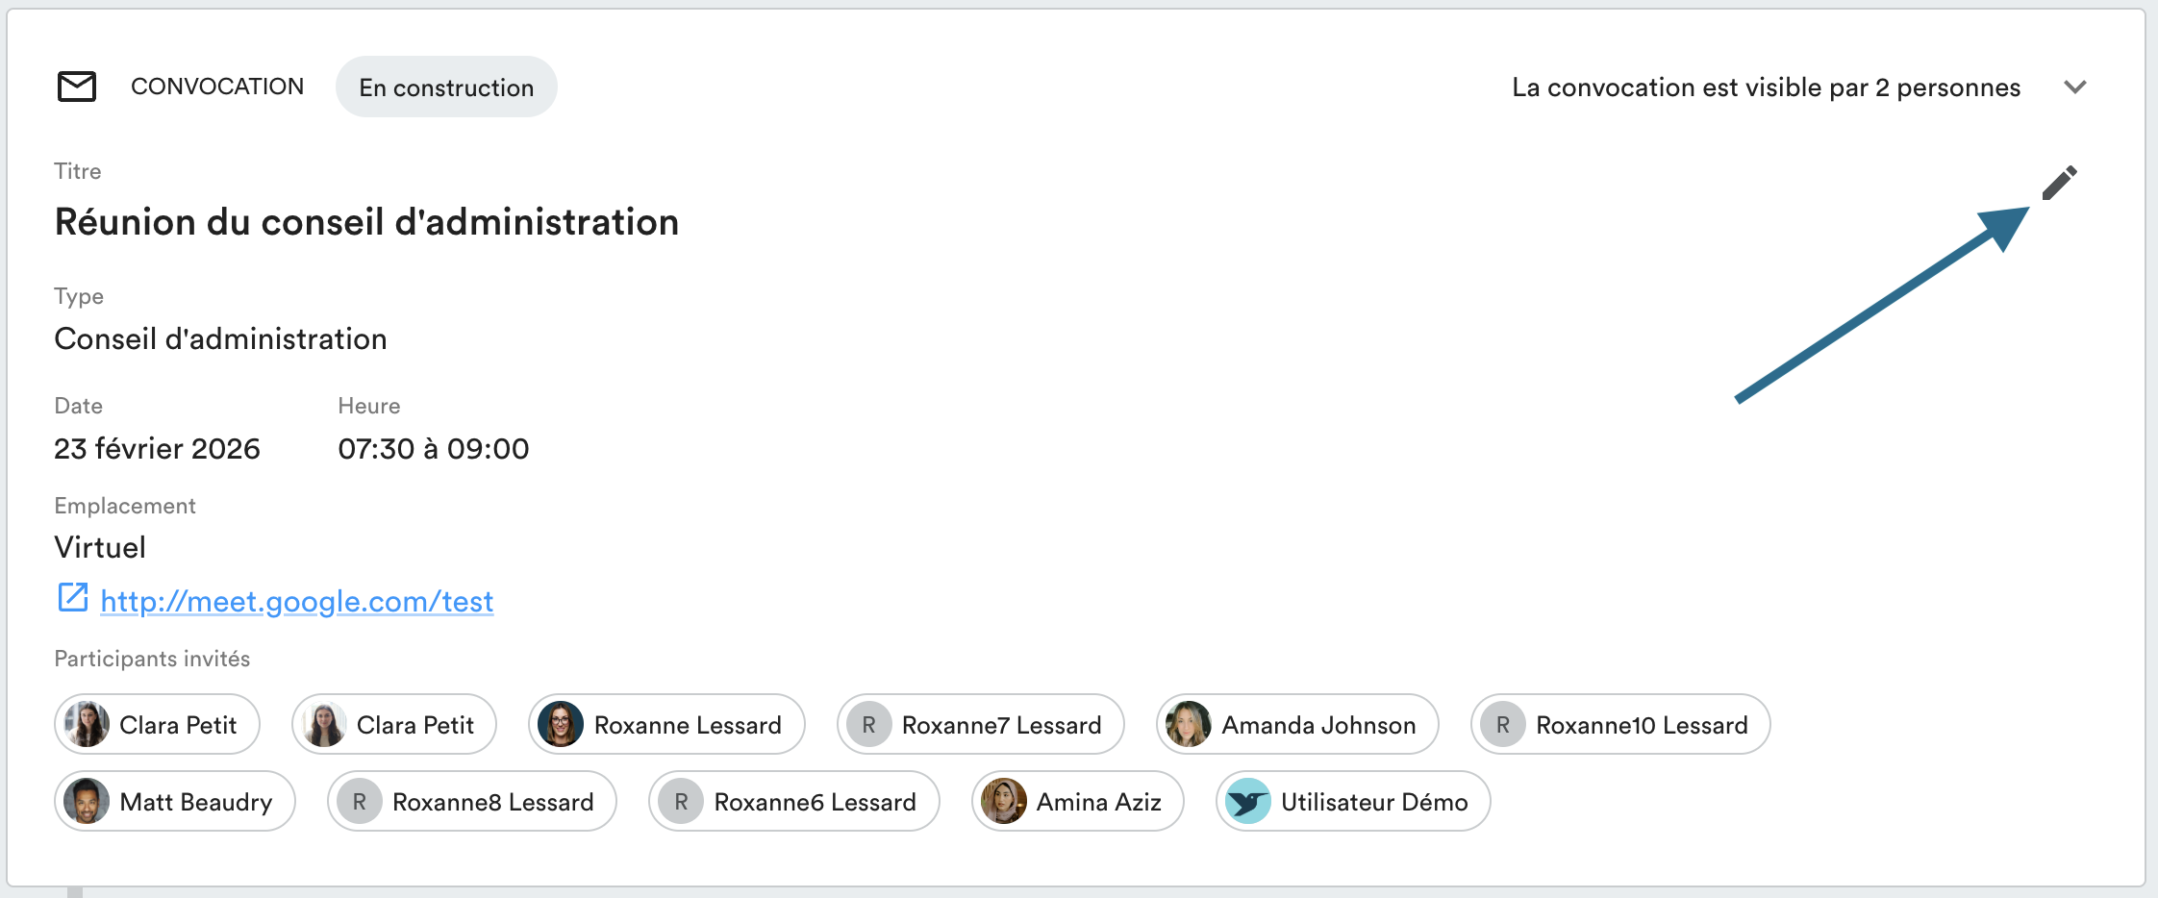Click the convocation envelope icon

click(x=77, y=87)
